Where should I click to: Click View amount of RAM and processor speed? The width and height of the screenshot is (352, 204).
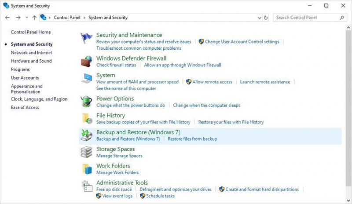[x=137, y=82]
